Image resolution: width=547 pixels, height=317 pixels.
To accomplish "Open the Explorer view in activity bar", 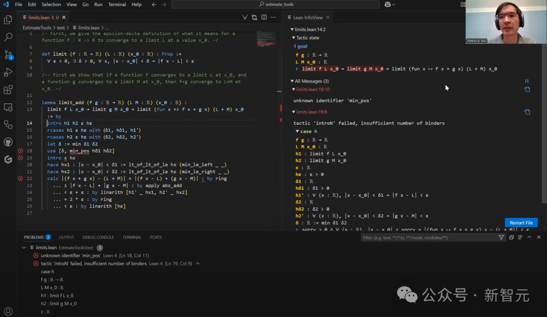I will (x=8, y=20).
